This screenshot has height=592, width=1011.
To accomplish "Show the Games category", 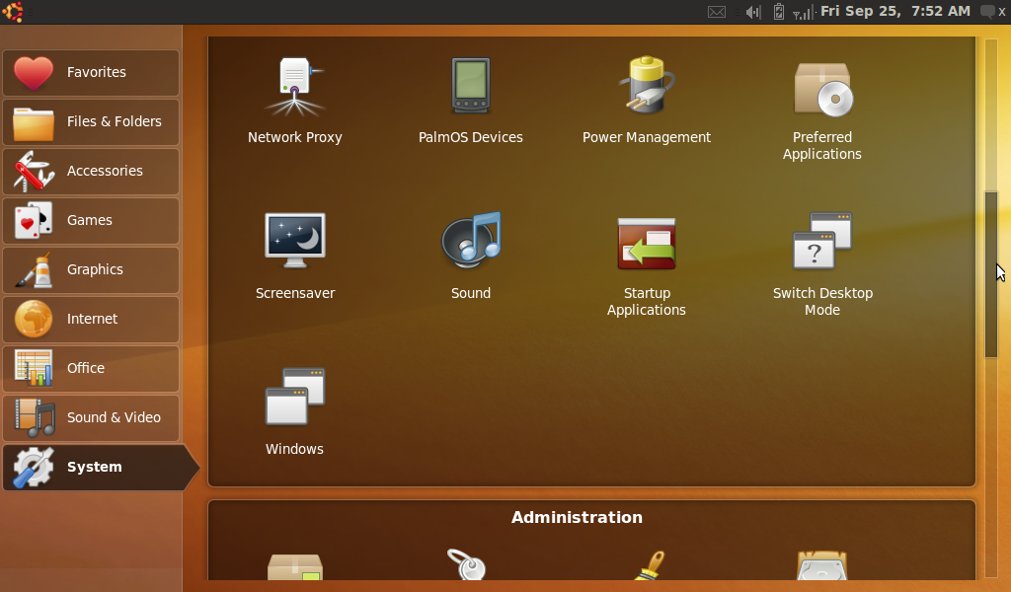I will (x=91, y=221).
